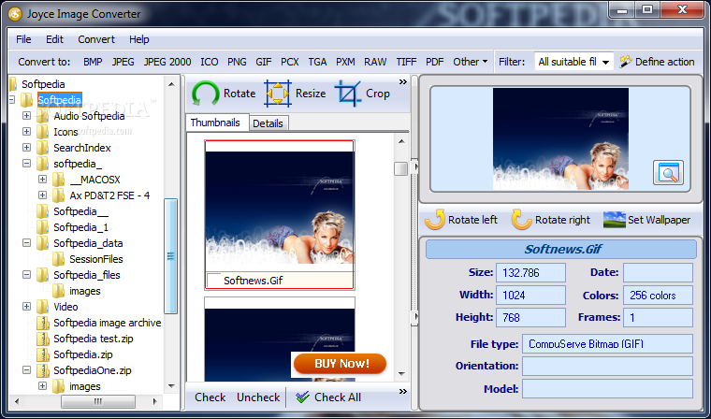Open the Convert menu
The width and height of the screenshot is (711, 419).
pyautogui.click(x=96, y=39)
